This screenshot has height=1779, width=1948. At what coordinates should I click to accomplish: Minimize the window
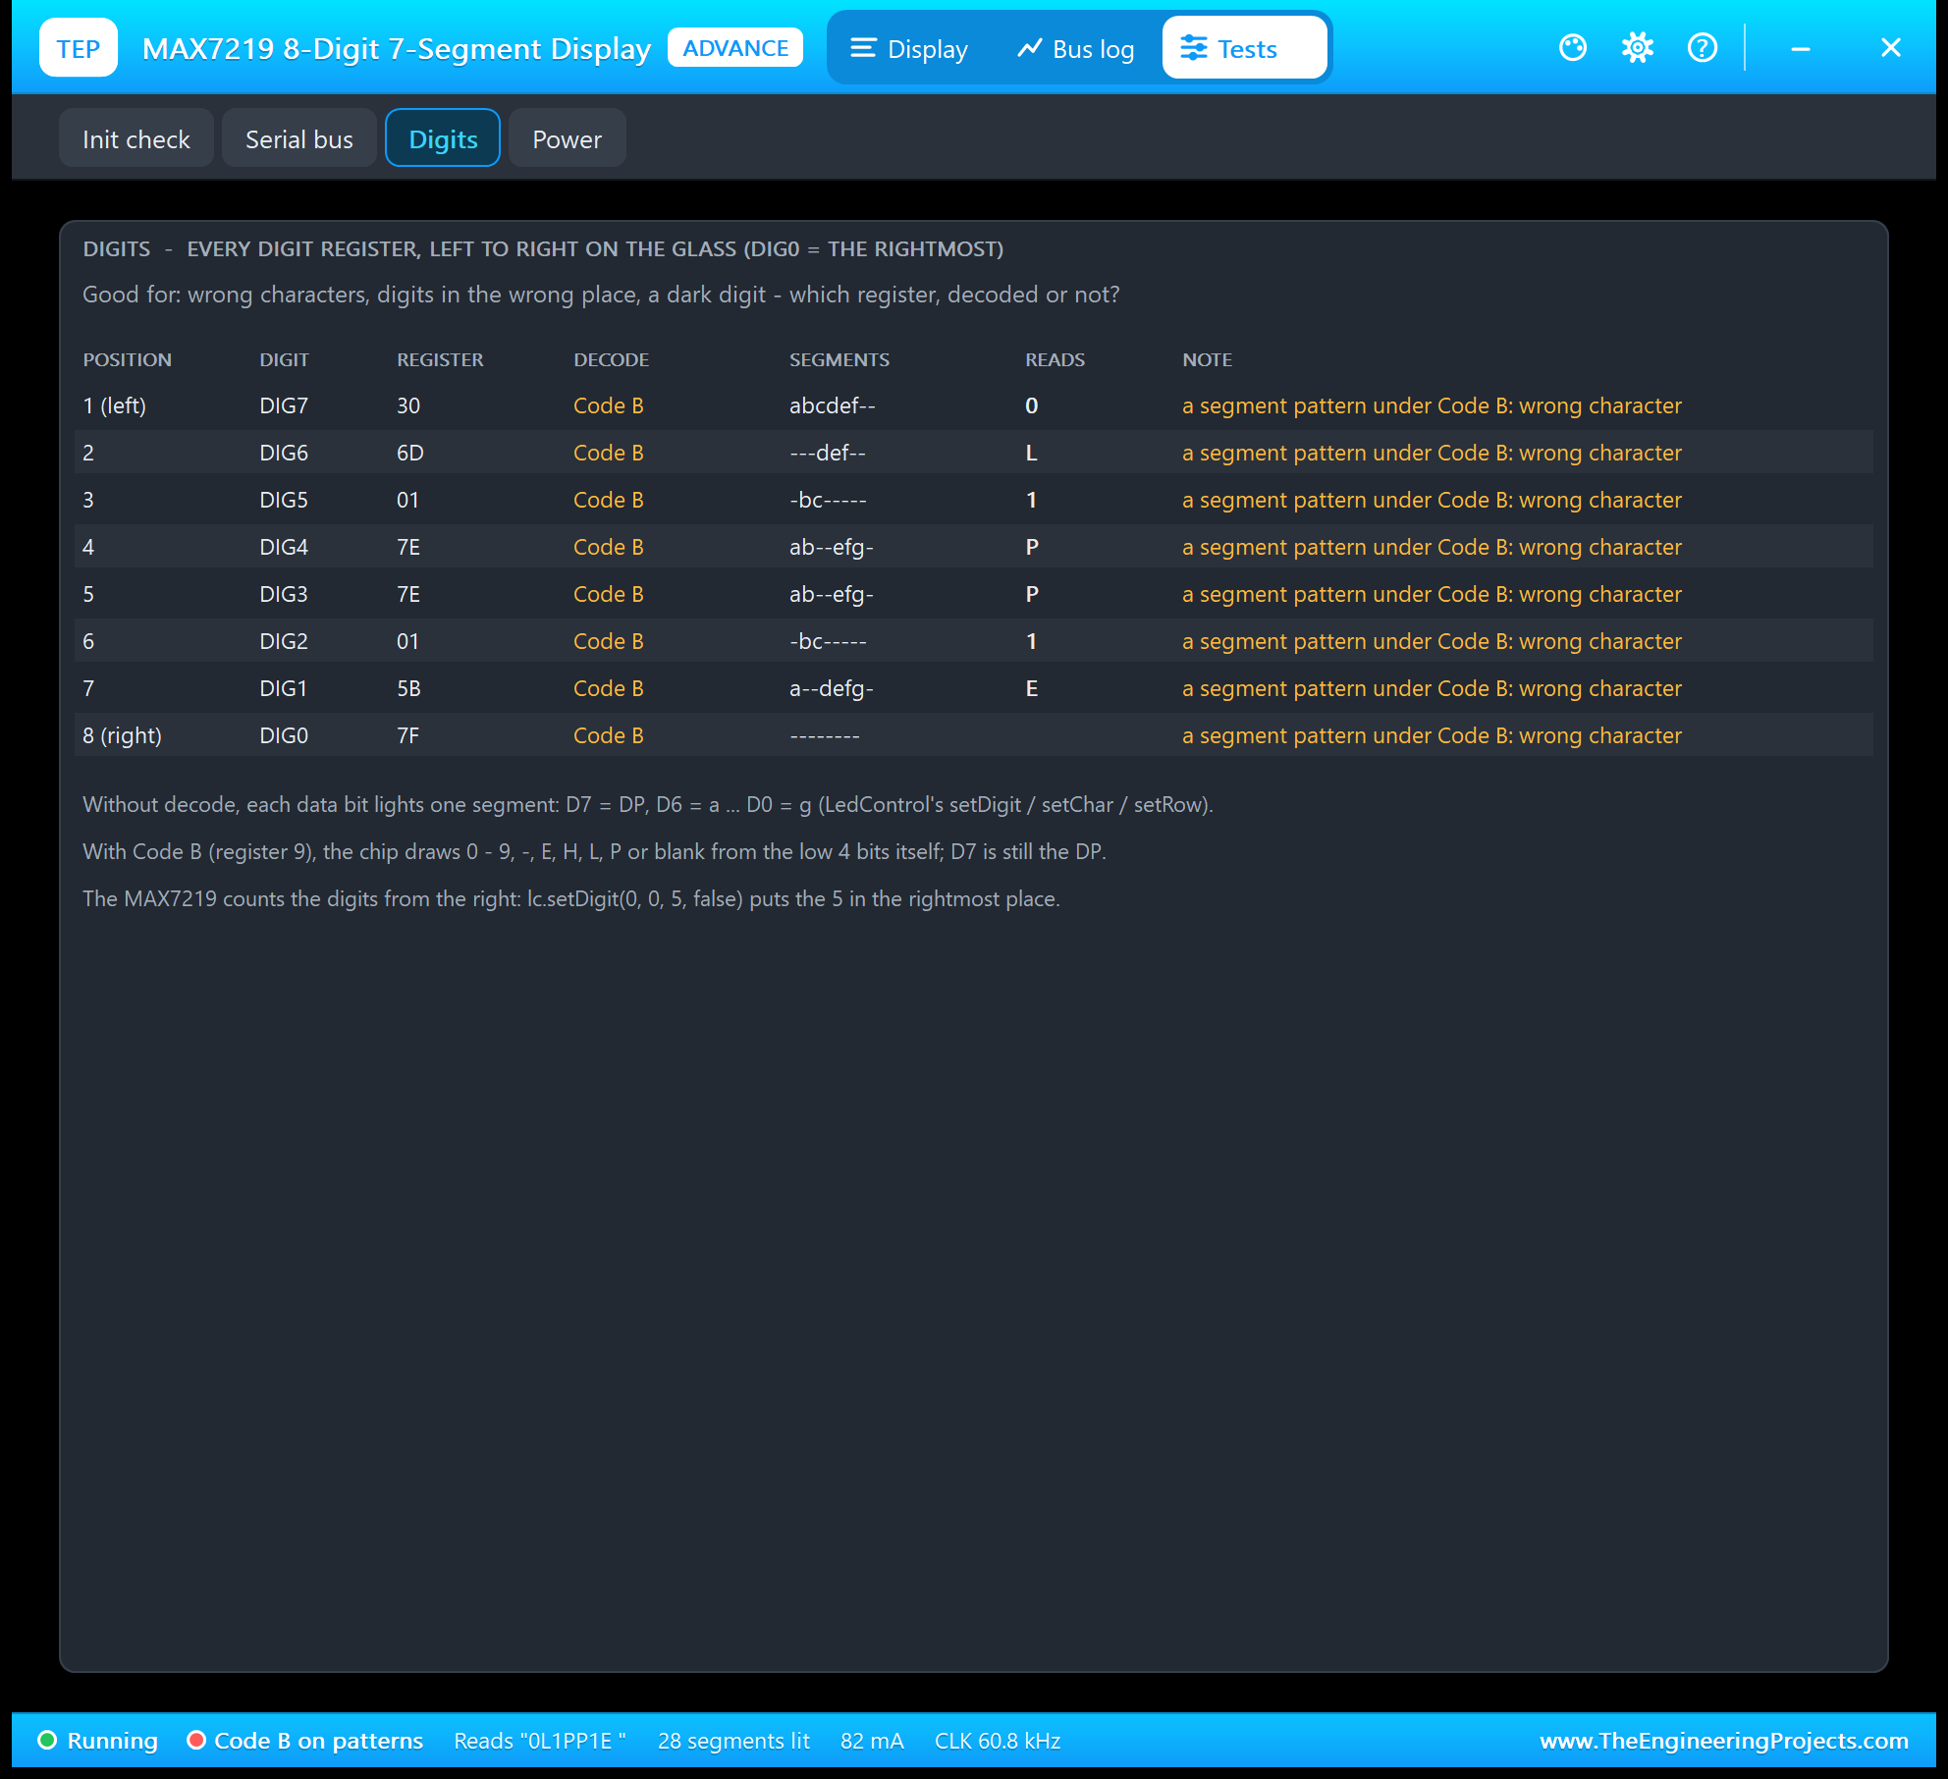click(x=1801, y=47)
